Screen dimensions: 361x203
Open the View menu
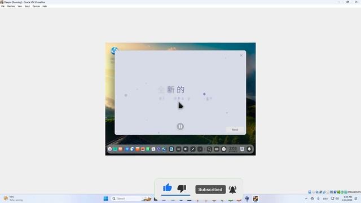pos(20,6)
